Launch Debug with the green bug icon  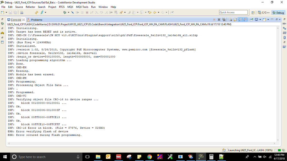pos(65,12)
